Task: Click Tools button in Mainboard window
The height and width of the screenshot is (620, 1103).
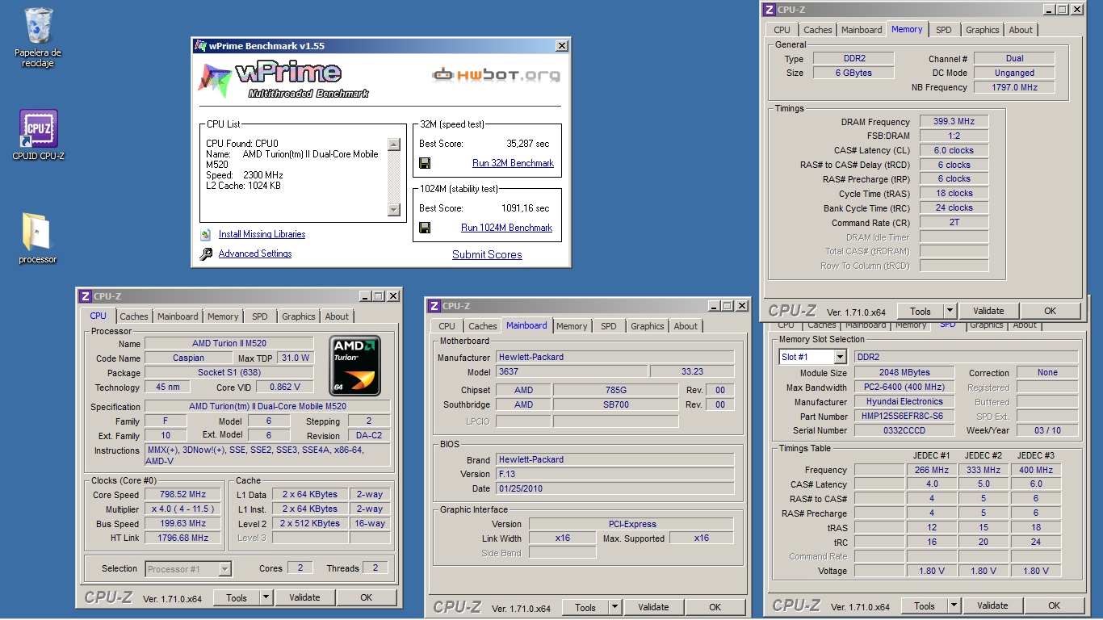Action: (585, 607)
